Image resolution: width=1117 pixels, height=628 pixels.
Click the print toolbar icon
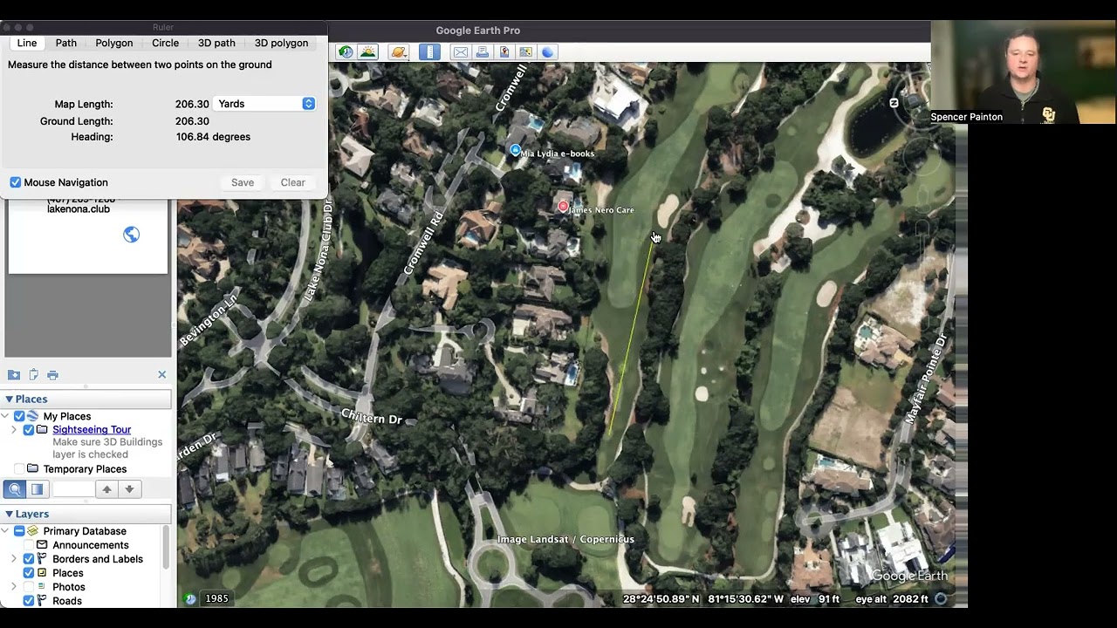483,52
